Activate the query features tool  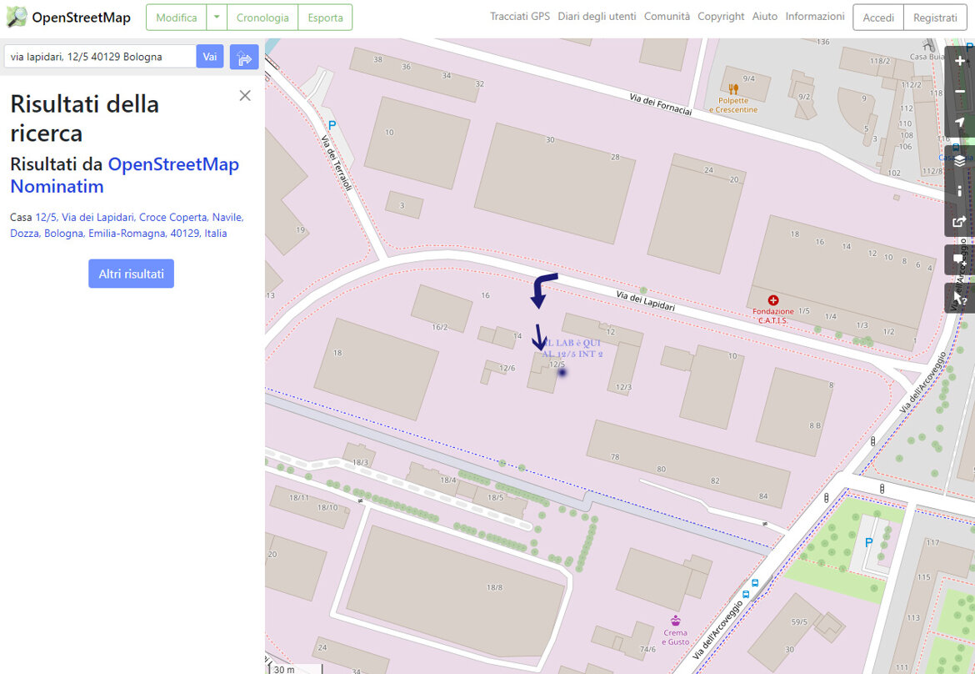click(x=960, y=298)
